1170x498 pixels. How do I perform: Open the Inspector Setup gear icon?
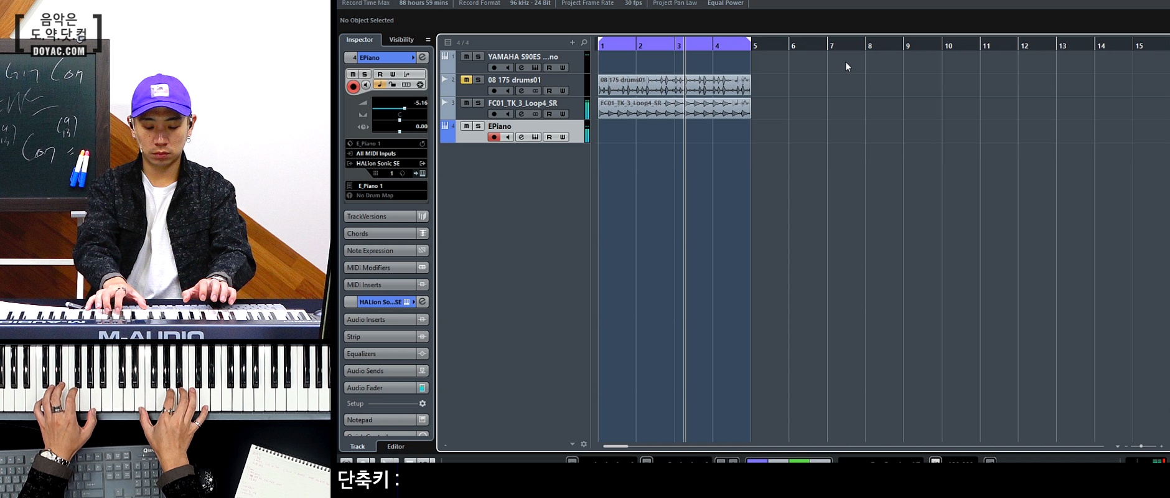click(422, 403)
